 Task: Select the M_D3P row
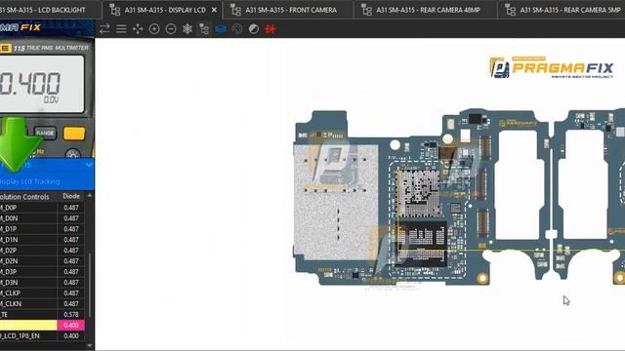click(42, 271)
